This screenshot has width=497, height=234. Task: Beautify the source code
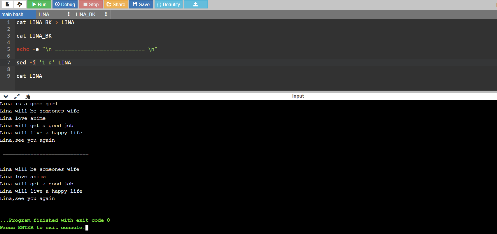pyautogui.click(x=168, y=4)
